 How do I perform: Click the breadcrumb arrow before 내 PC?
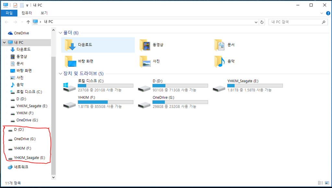click(40, 22)
